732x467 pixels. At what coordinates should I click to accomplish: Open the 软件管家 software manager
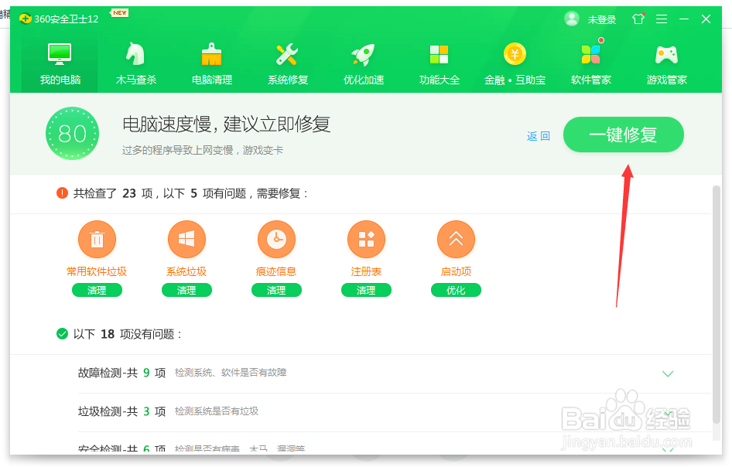point(591,62)
